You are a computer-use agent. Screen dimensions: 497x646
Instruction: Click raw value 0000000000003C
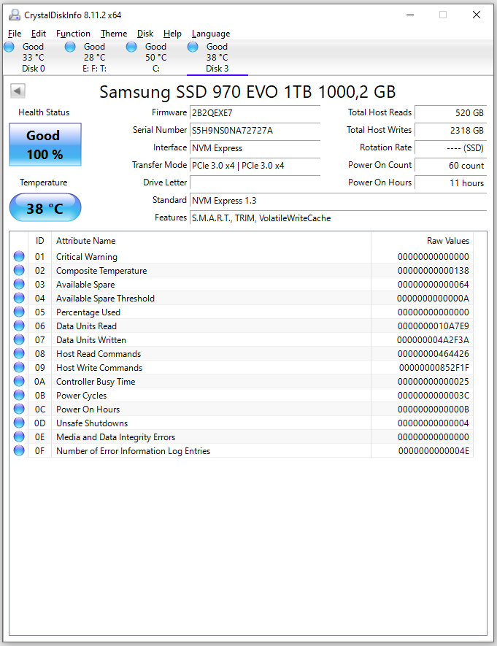(x=434, y=396)
